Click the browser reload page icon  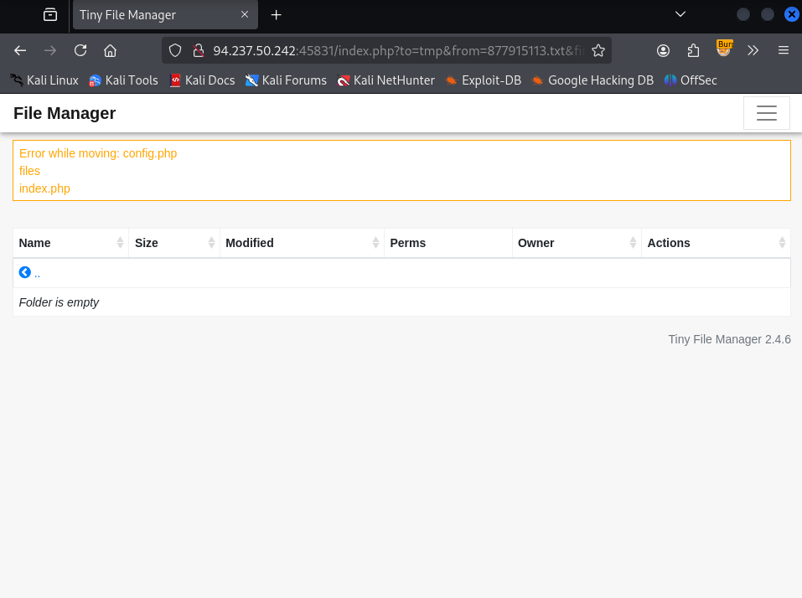[x=80, y=50]
